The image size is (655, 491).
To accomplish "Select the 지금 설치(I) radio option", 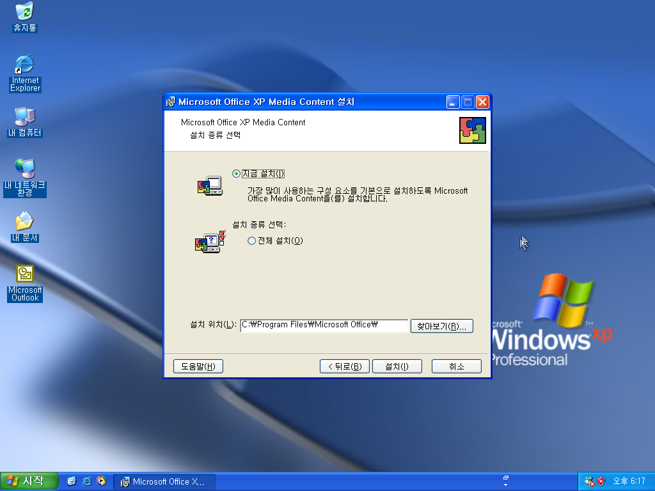I will click(258, 174).
